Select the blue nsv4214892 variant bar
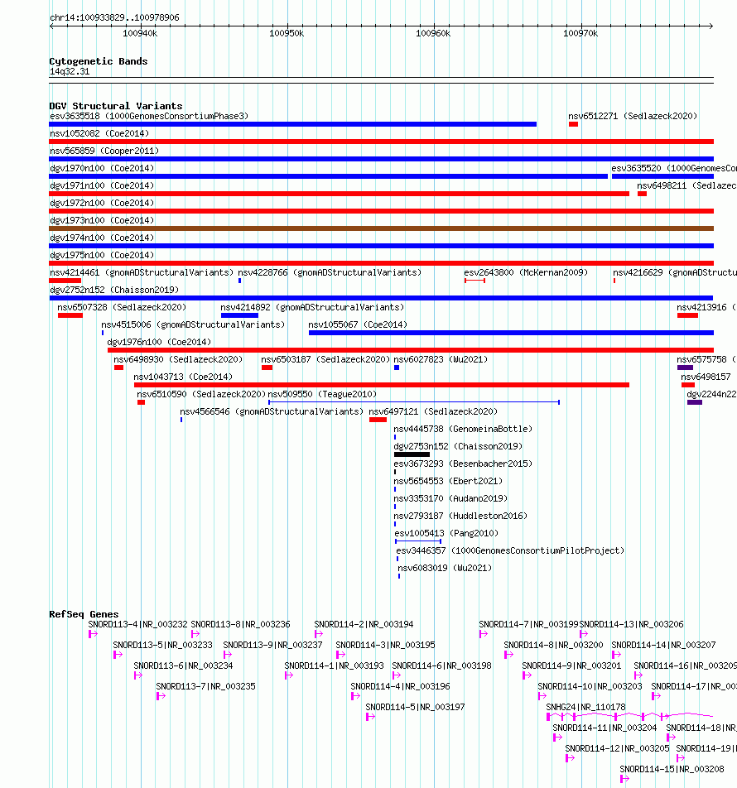 tap(240, 315)
